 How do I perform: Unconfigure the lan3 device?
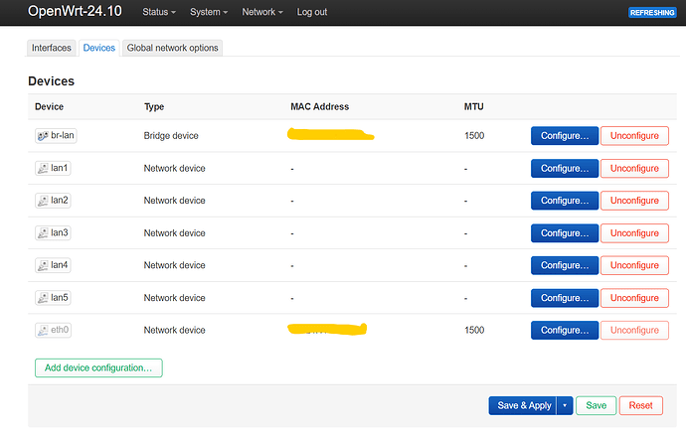click(x=634, y=233)
